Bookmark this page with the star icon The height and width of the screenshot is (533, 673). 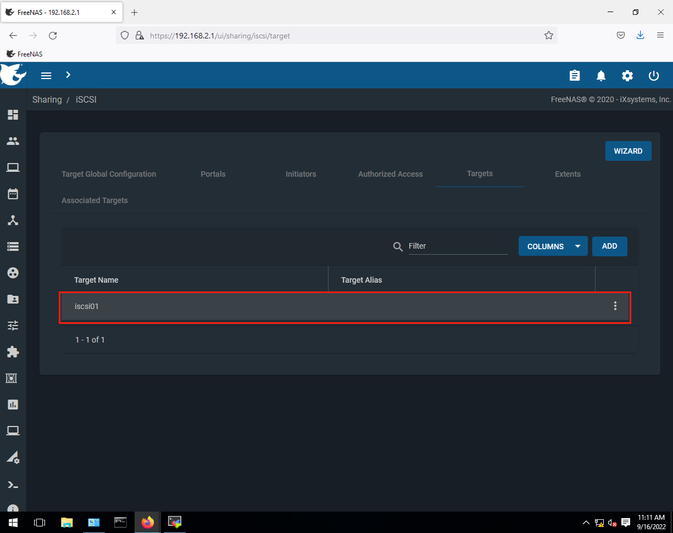[x=548, y=35]
